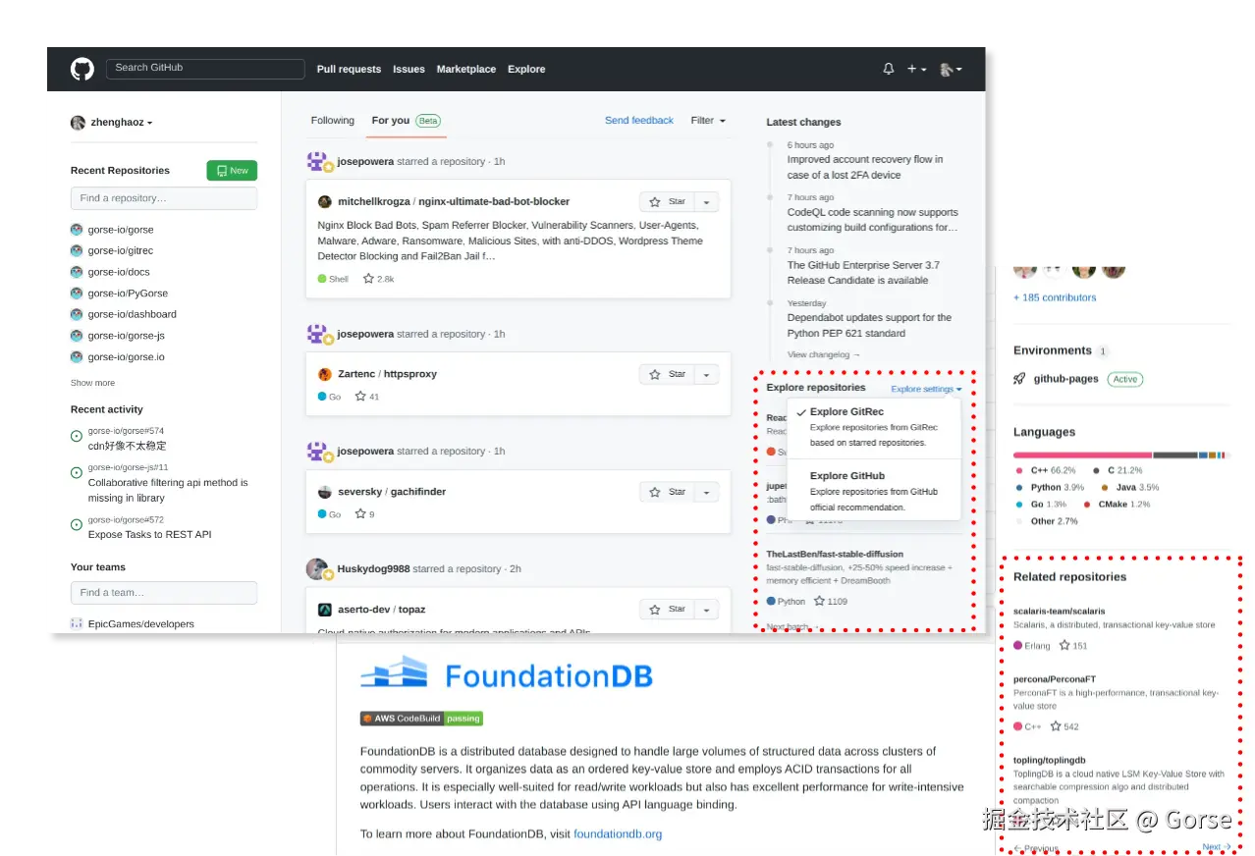The width and height of the screenshot is (1255, 856).
Task: Open gorse-io/gitrec repository link
Action: [x=121, y=250]
